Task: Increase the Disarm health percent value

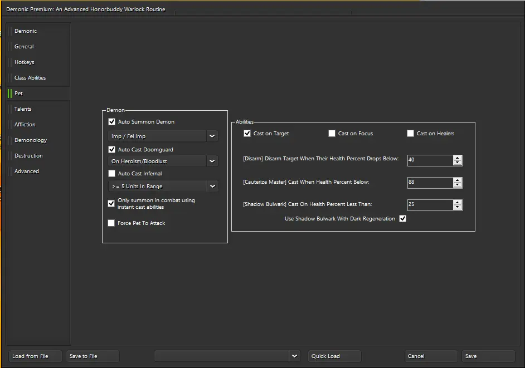Action: (x=458, y=158)
